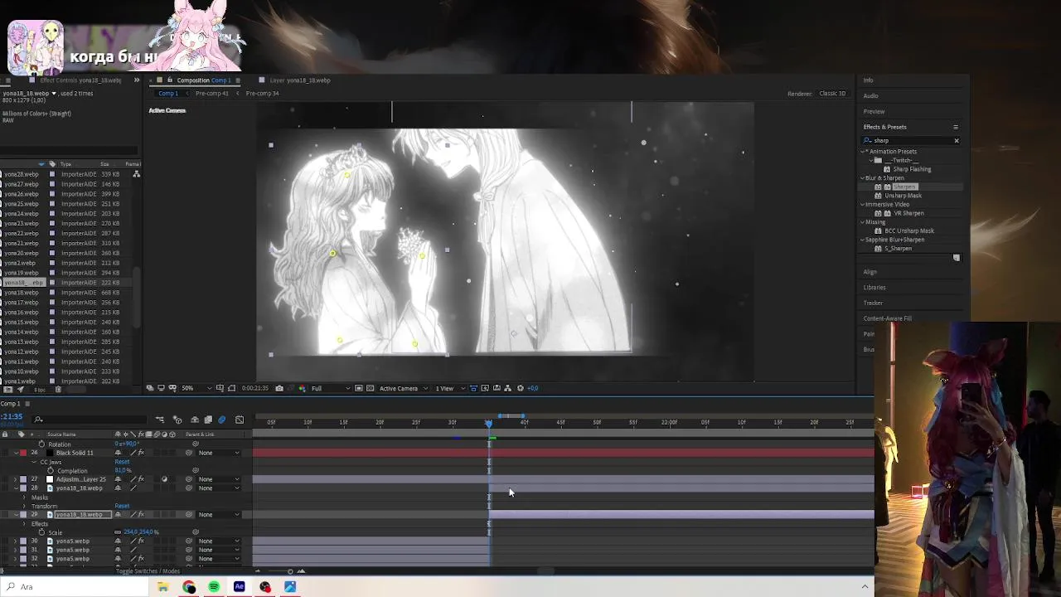This screenshot has height=597, width=1061.
Task: Toggle shy switch on layer 29 yona18_18.webp
Action: 118,515
